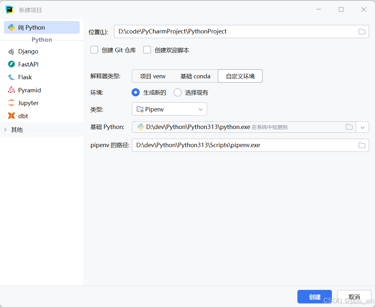Open folder browser for 位置 field
This screenshot has height=307, width=375.
(362, 31)
